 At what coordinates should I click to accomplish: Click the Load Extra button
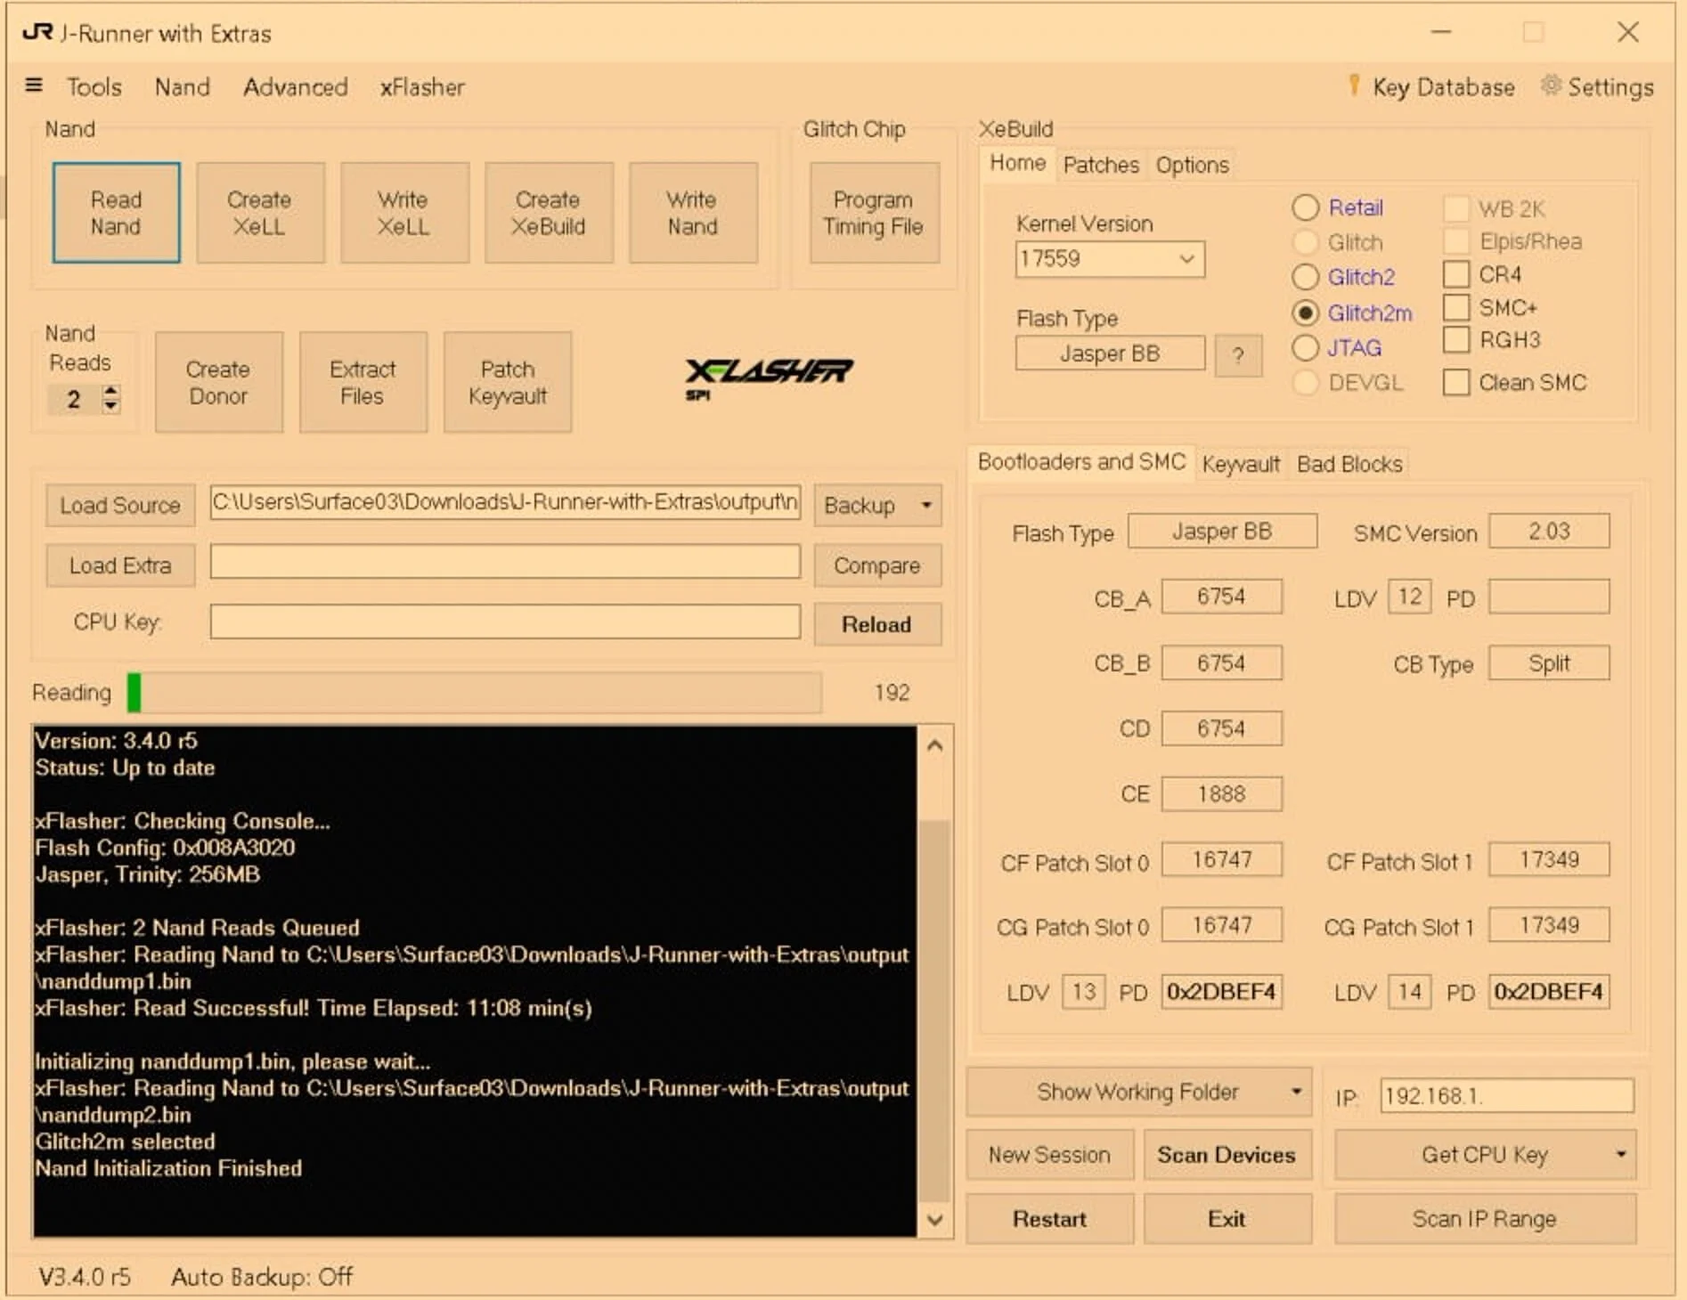(x=119, y=565)
